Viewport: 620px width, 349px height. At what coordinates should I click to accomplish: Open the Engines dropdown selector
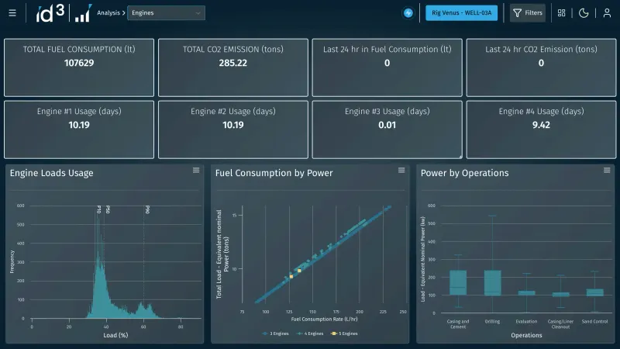coord(166,12)
